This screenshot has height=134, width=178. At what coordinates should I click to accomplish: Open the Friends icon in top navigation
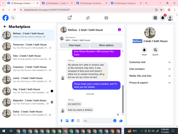click(x=88, y=18)
